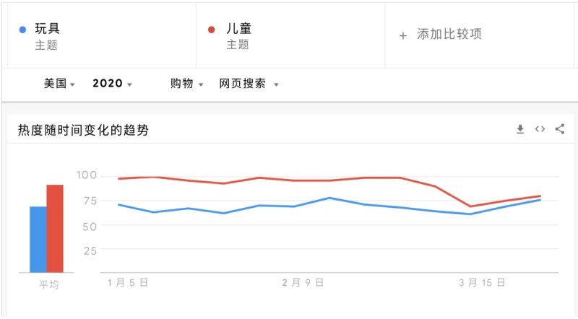
Task: Click the 1月5日 date label
Action: (x=128, y=283)
